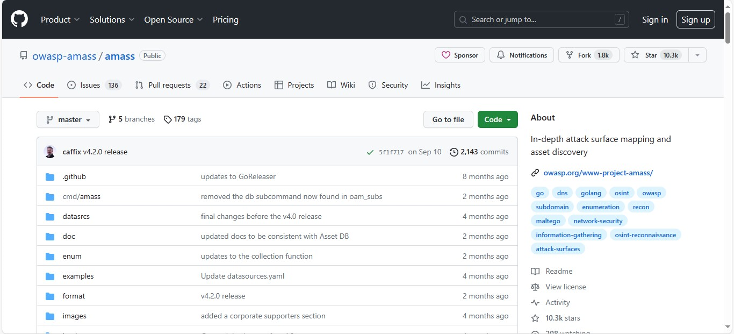The height and width of the screenshot is (334, 734).
Task: Click the attack-surfaces topic tag
Action: click(558, 249)
